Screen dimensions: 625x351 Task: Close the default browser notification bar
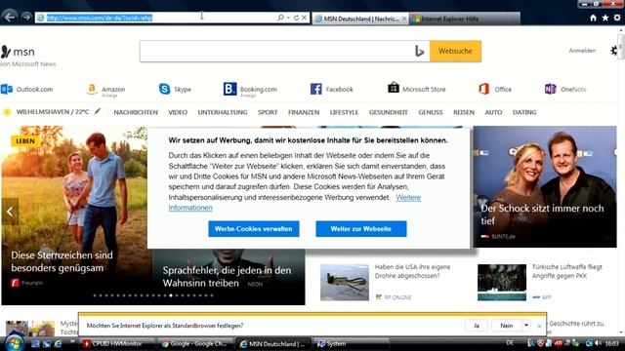click(539, 326)
